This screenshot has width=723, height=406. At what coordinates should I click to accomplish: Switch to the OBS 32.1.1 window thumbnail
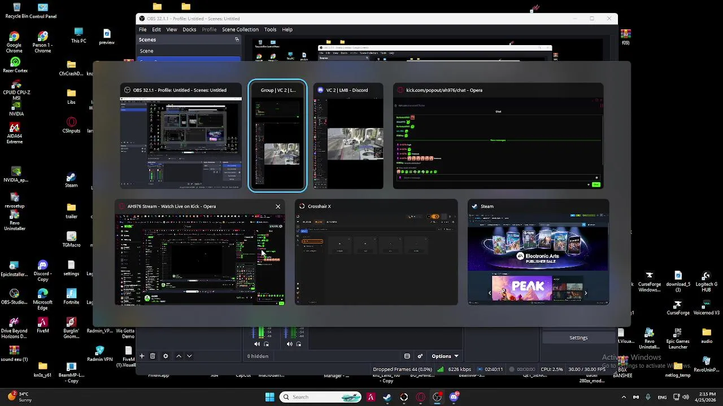pos(181,137)
